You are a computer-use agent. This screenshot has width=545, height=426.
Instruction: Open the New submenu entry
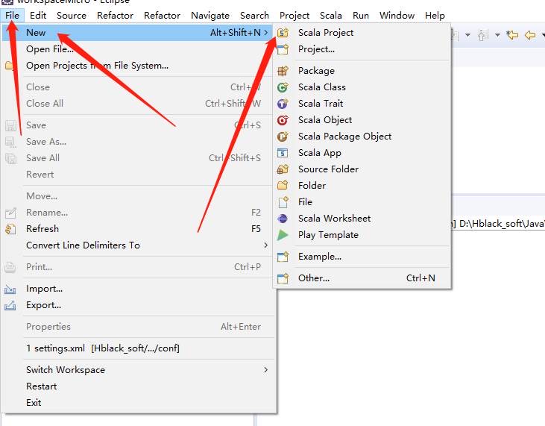36,33
